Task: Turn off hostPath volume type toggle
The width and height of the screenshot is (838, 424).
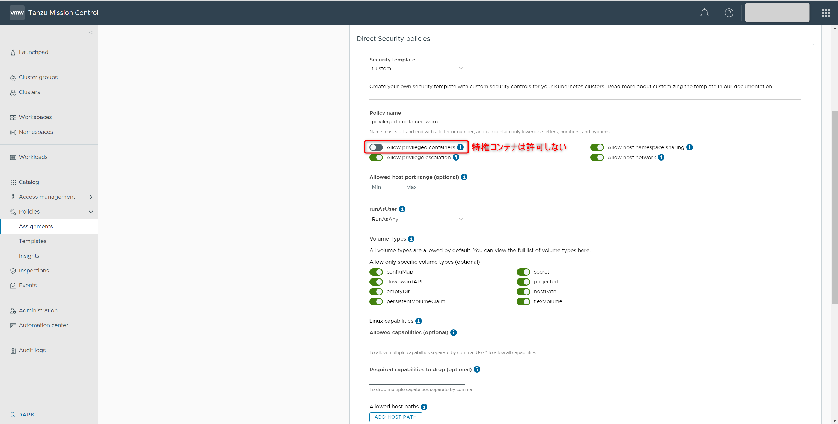Action: (523, 292)
